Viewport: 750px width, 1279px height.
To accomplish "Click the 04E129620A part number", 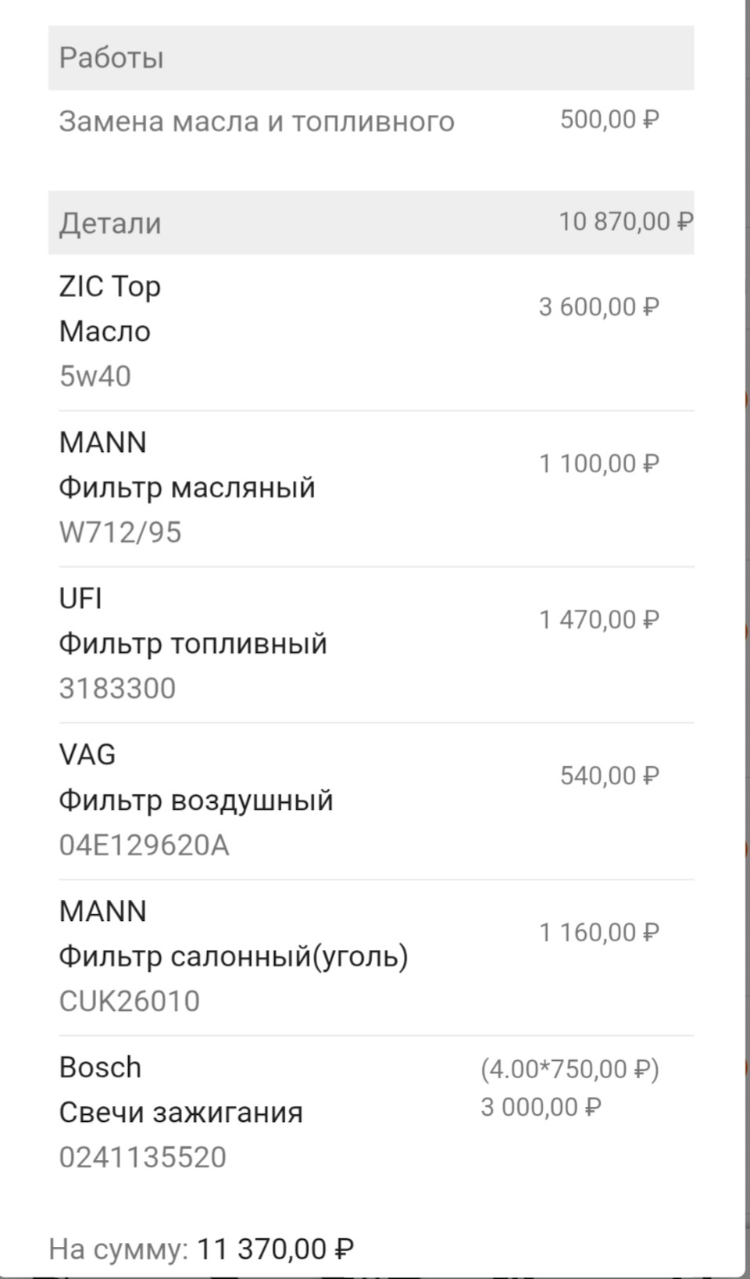I will coord(145,846).
